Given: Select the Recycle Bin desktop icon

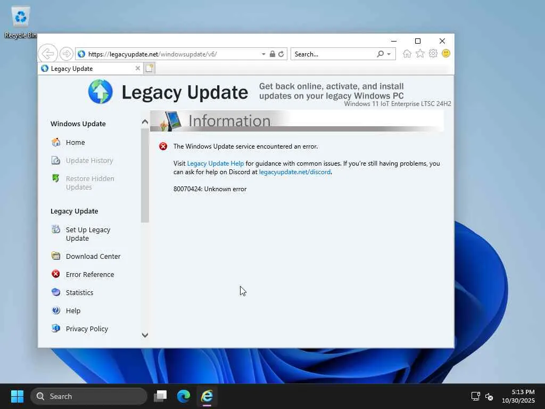Looking at the screenshot, I should pyautogui.click(x=20, y=23).
